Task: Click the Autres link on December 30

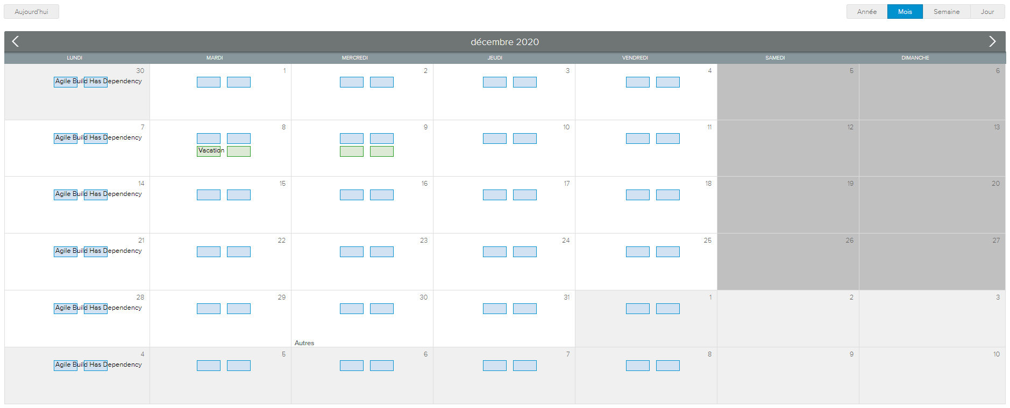Action: click(304, 343)
